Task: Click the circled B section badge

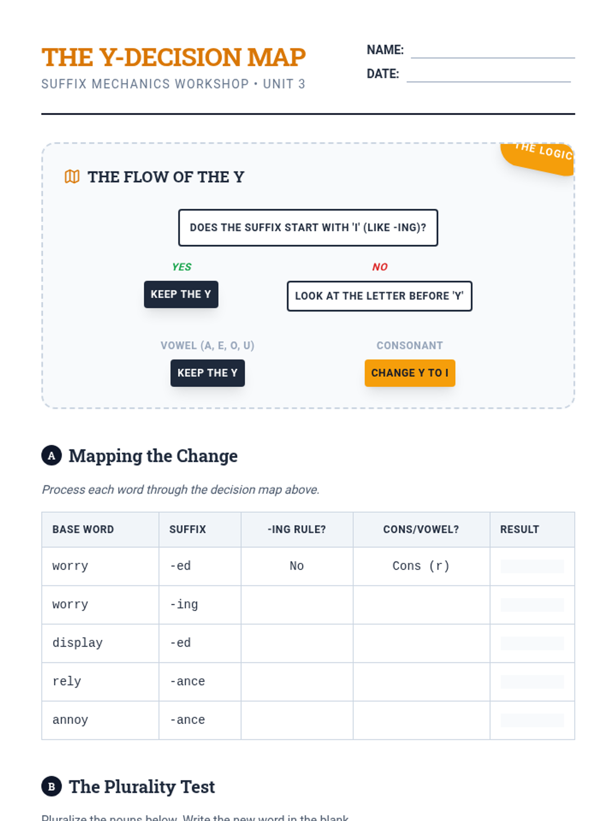Action: [51, 787]
